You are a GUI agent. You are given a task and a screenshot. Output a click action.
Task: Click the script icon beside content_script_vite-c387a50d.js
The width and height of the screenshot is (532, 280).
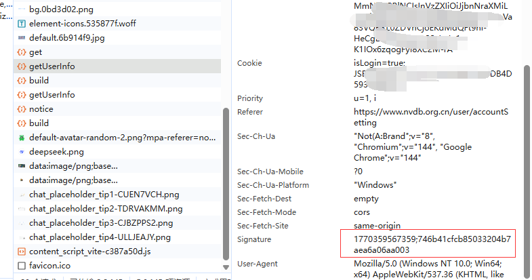[x=22, y=252]
